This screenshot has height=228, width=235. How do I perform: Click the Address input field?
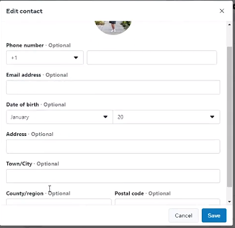[113, 146]
